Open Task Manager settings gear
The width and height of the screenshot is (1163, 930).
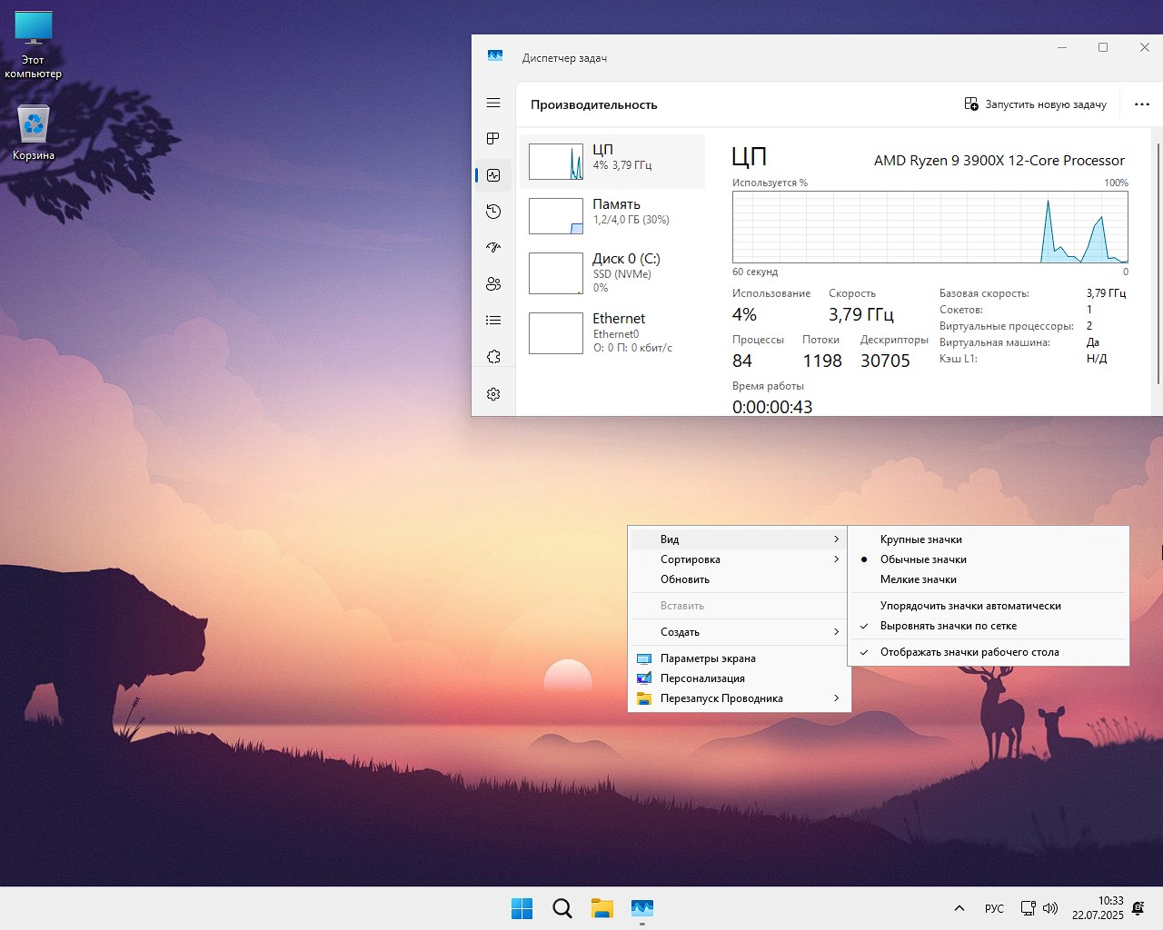coord(492,393)
